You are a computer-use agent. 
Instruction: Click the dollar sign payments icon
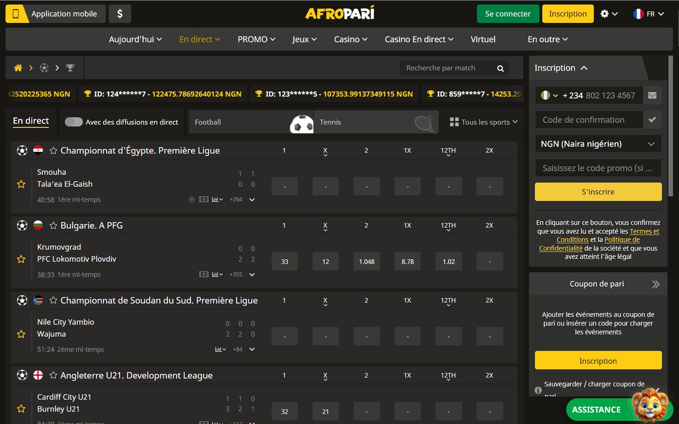120,14
